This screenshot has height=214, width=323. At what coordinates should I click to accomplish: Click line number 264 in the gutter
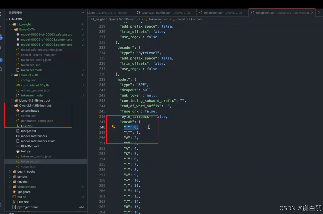(x=102, y=212)
